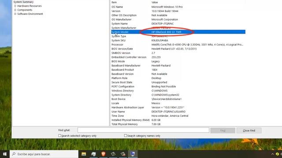The image size is (282, 158).
Task: Select the highlighted System Model row
Action: tap(178, 32)
